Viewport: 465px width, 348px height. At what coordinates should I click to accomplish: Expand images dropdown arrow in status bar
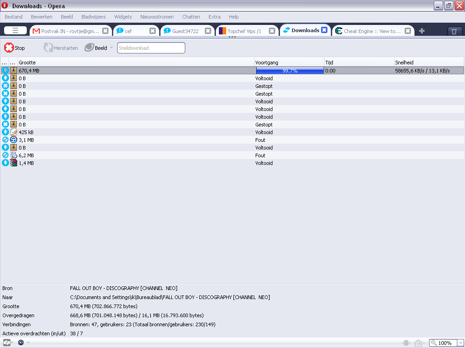coord(424,343)
